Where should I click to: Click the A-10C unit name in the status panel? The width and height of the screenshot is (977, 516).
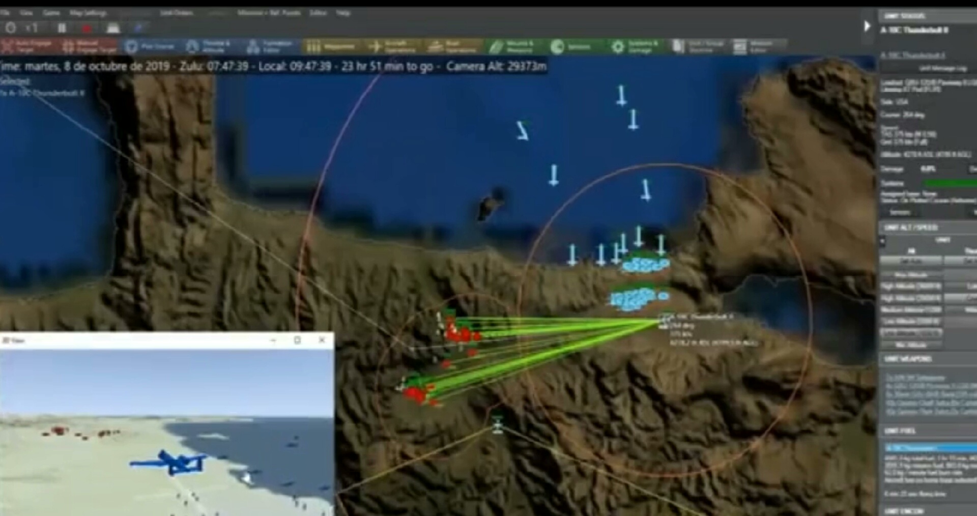[914, 30]
